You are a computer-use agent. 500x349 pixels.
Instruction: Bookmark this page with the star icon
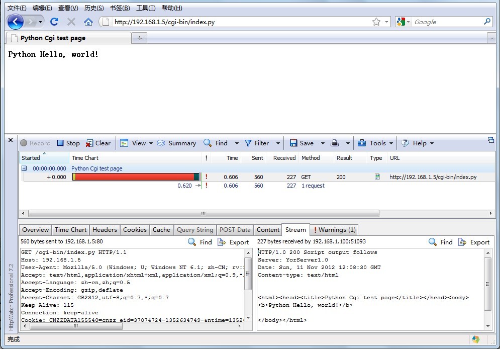click(376, 22)
